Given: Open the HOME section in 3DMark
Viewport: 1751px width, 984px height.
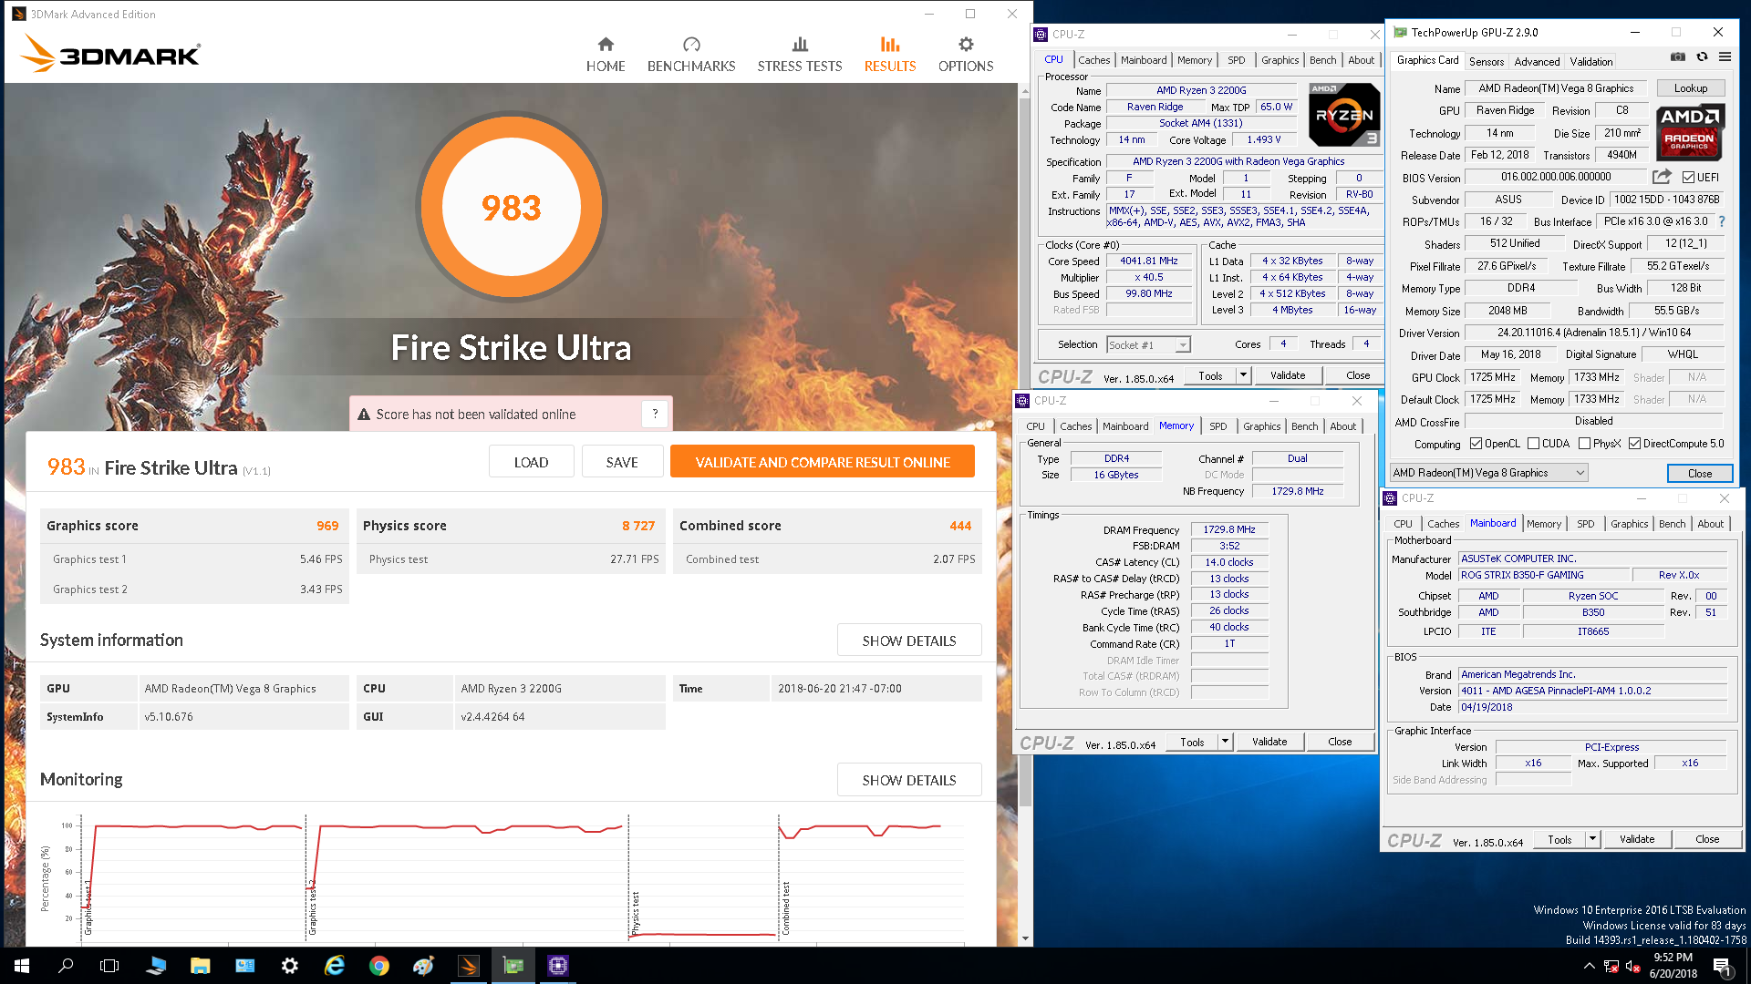Looking at the screenshot, I should point(606,55).
